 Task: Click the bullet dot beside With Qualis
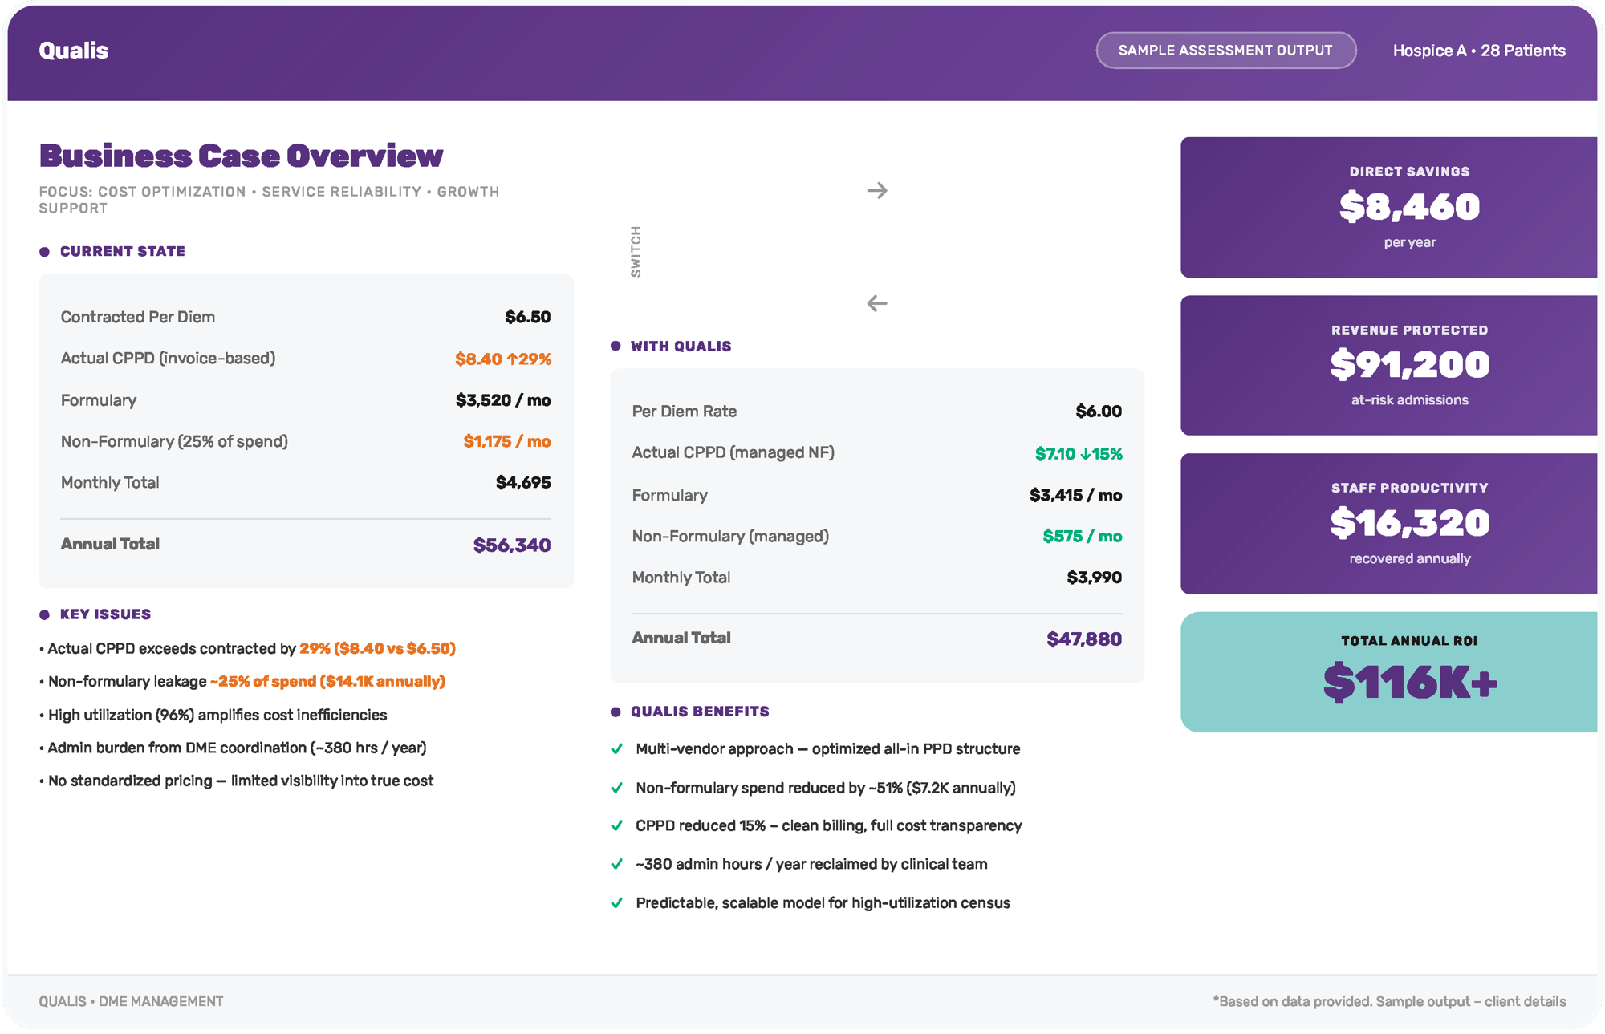(616, 347)
